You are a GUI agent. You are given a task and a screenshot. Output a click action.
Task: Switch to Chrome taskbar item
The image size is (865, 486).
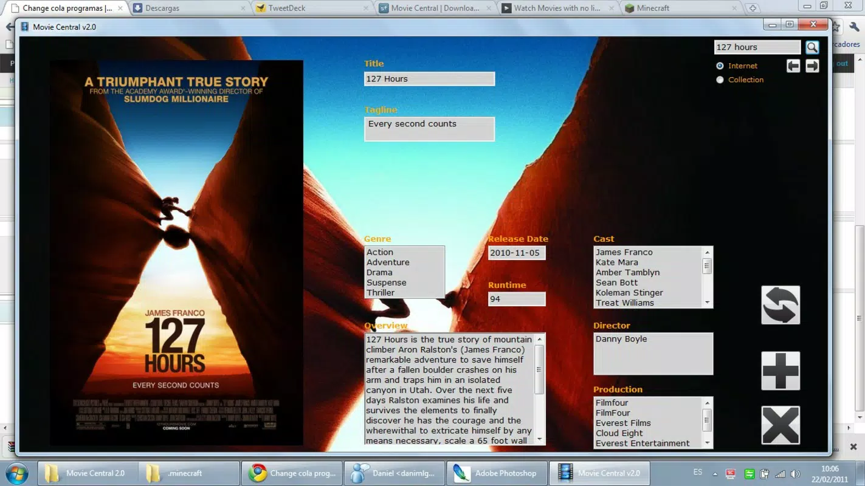click(292, 473)
